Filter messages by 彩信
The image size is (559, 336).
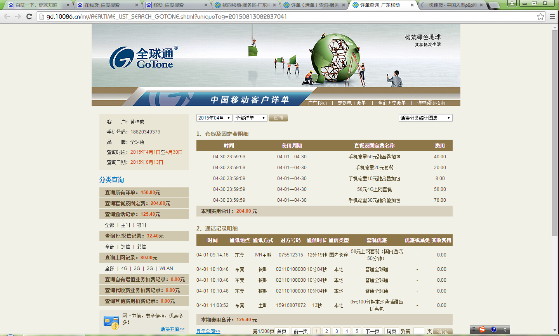pos(141,247)
